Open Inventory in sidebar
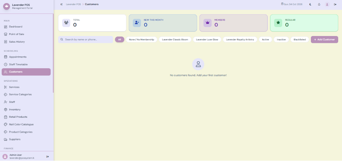342x161 pixels. [26, 109]
